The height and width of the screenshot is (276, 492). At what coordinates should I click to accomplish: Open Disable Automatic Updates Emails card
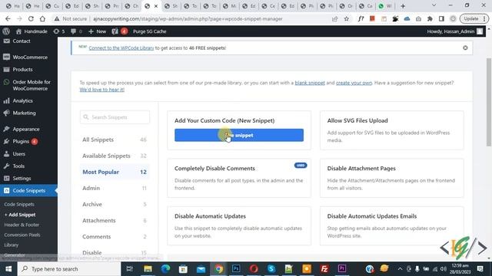(x=391, y=226)
